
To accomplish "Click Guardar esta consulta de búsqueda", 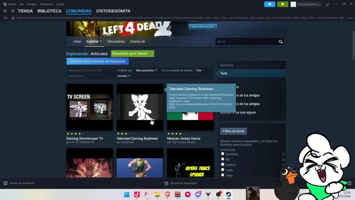I will pyautogui.click(x=98, y=61).
